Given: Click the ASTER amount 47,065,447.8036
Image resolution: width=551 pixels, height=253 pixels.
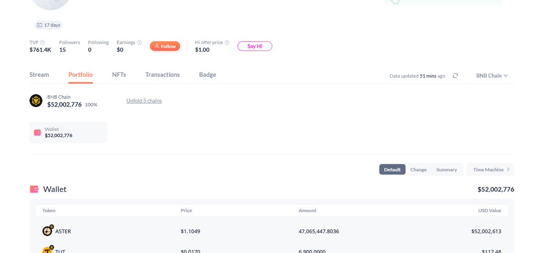Looking at the screenshot, I should (319, 231).
